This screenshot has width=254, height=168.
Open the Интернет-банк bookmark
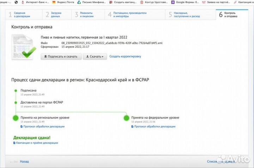point(35,2)
